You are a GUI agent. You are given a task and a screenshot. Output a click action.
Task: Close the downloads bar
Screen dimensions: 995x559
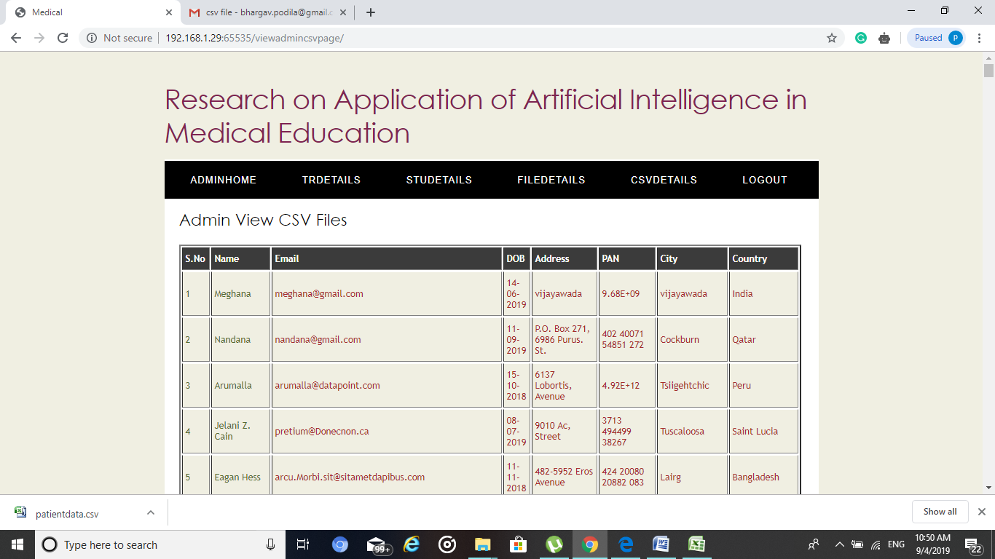click(x=982, y=512)
